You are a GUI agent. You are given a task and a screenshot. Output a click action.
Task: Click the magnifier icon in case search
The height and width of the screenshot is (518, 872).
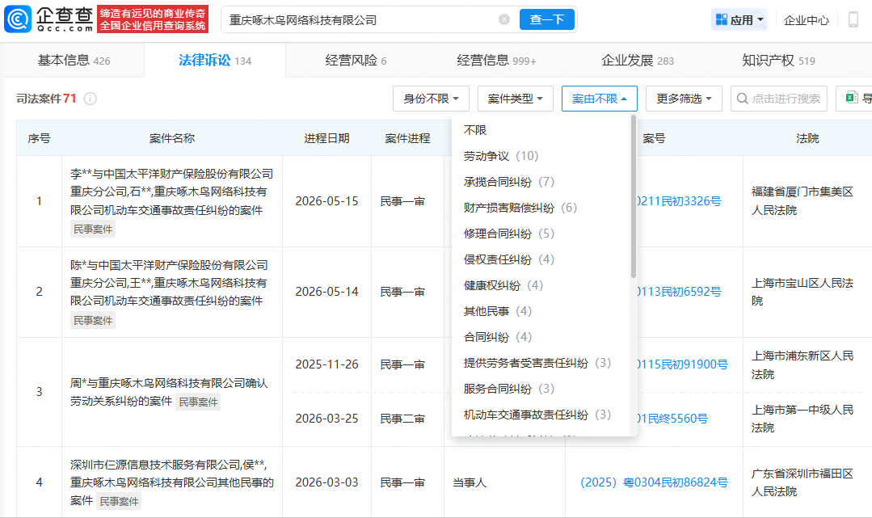742,99
